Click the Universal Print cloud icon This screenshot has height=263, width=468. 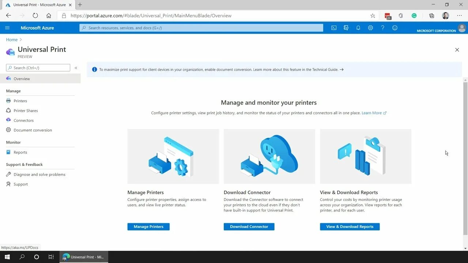10,52
